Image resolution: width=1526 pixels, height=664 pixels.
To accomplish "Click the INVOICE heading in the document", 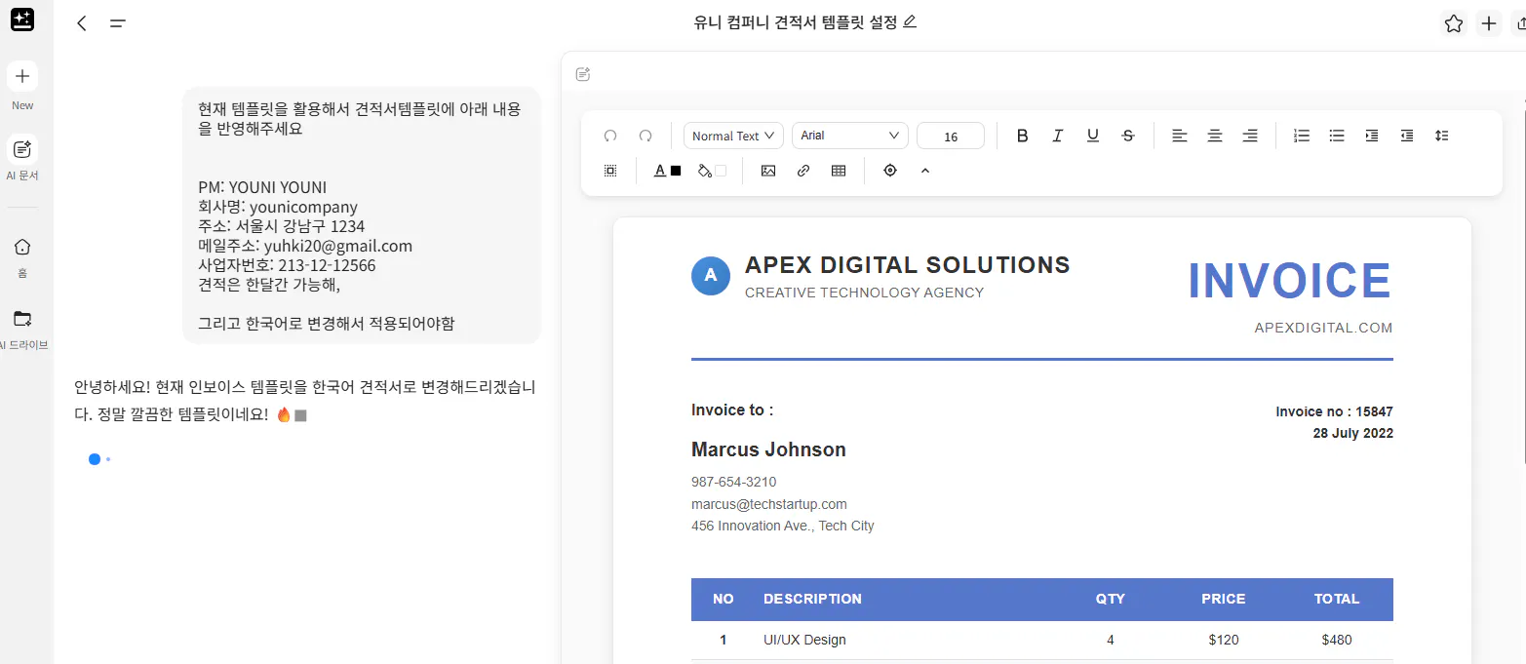I will 1290,281.
